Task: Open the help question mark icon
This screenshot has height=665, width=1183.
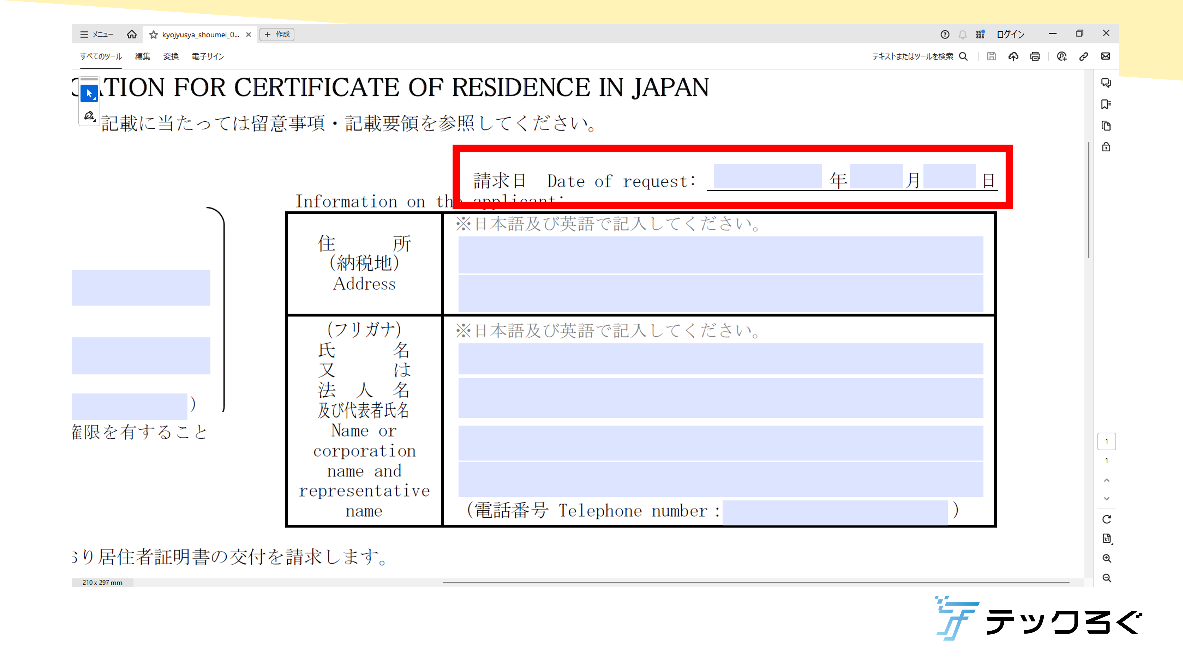Action: click(945, 34)
